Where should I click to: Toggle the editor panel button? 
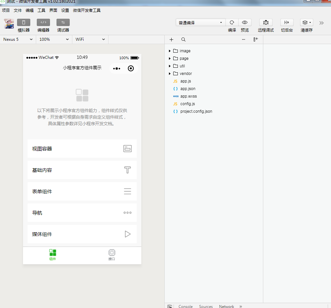click(x=43, y=22)
